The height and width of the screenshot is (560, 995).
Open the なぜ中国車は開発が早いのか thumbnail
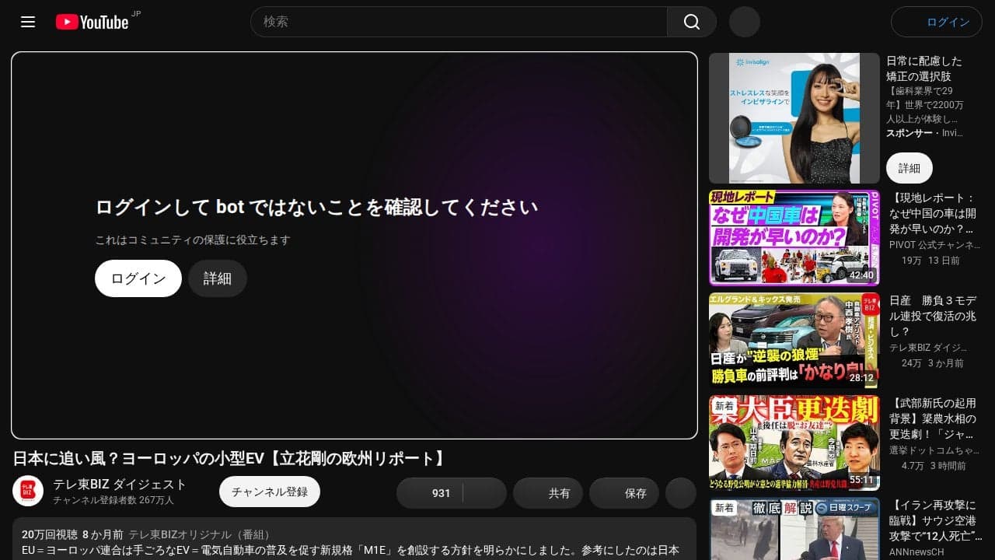[794, 238]
